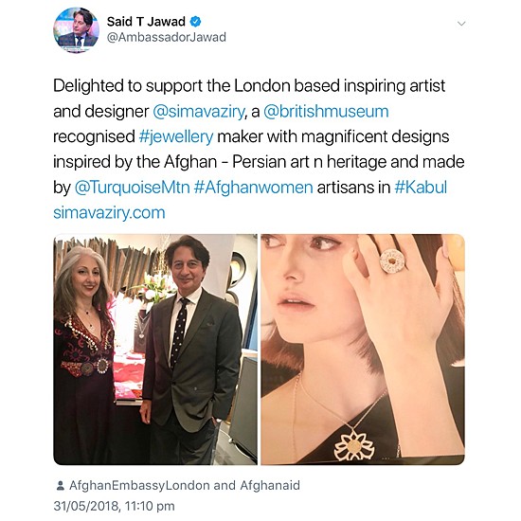Open tagged AfghanEmbassyLondon and Afghanaid accounts
The height and width of the screenshot is (521, 521).
185,485
